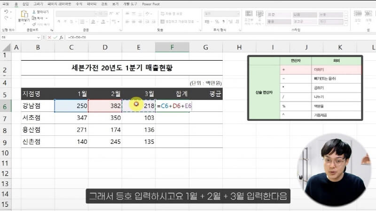Click the Font Color icon
Image resolution: width=376 pixels, height=211 pixels.
(103, 22)
